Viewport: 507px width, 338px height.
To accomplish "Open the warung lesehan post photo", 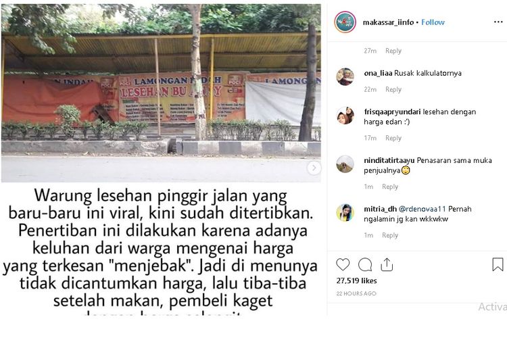I will pos(161,93).
